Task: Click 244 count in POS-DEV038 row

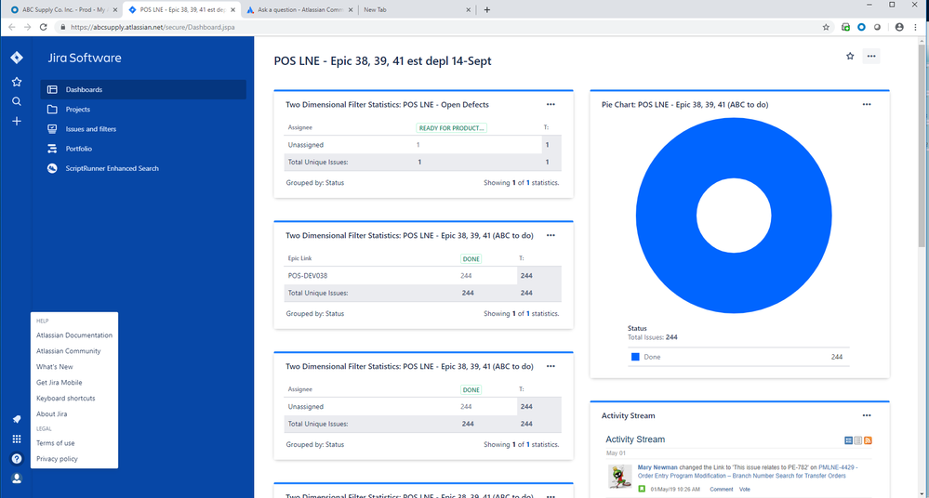Action: 466,275
